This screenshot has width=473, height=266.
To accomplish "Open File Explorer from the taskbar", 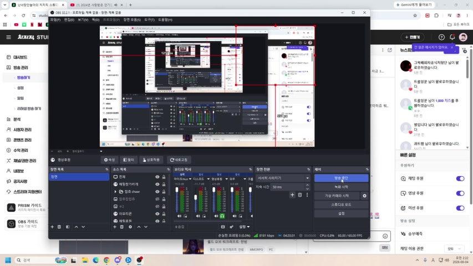I will (85, 260).
